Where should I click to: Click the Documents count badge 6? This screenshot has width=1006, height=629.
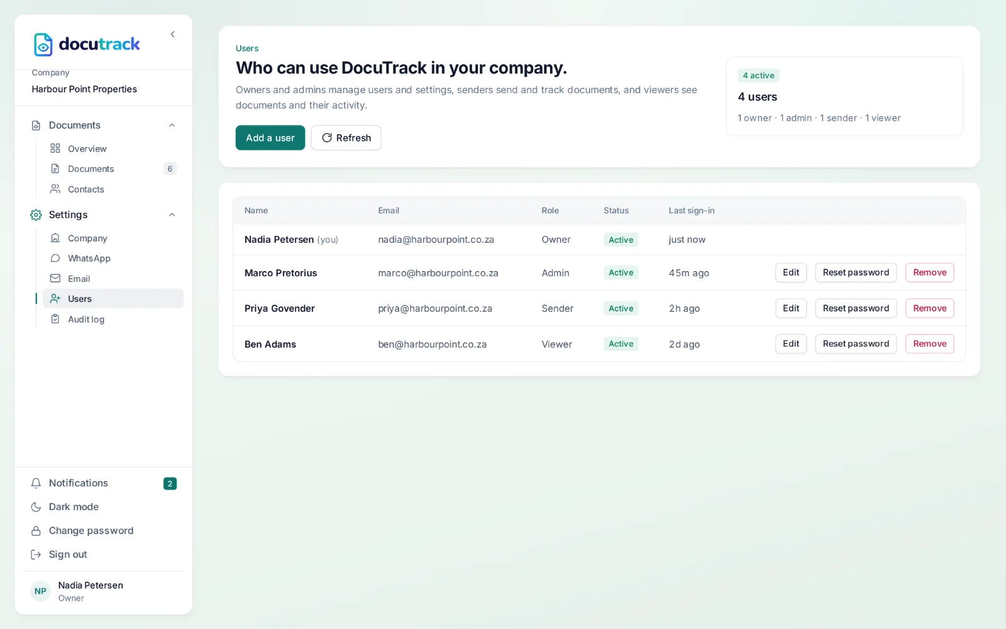point(170,169)
